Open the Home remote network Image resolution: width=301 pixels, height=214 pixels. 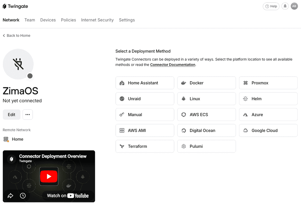pos(18,139)
